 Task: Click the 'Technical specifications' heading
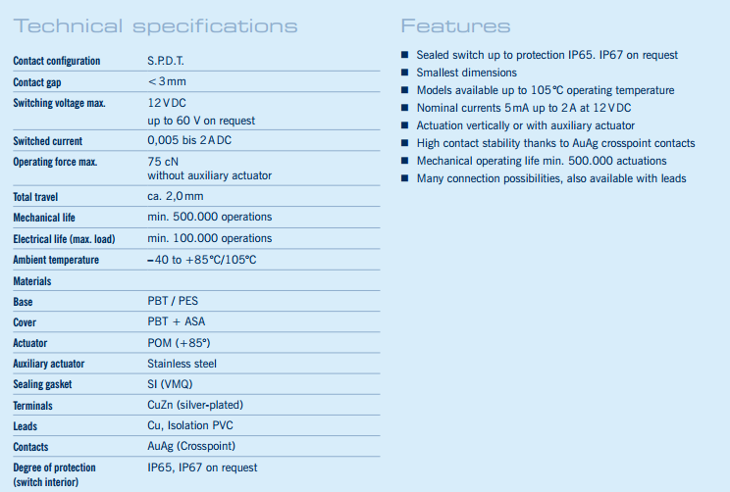tap(156, 25)
